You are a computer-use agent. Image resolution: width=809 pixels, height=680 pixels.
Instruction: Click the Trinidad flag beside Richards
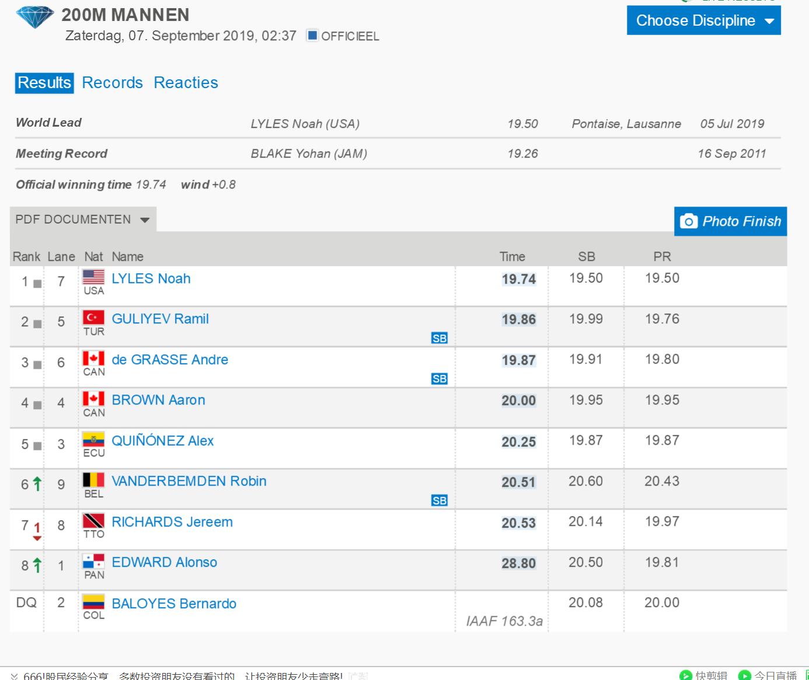coord(93,521)
